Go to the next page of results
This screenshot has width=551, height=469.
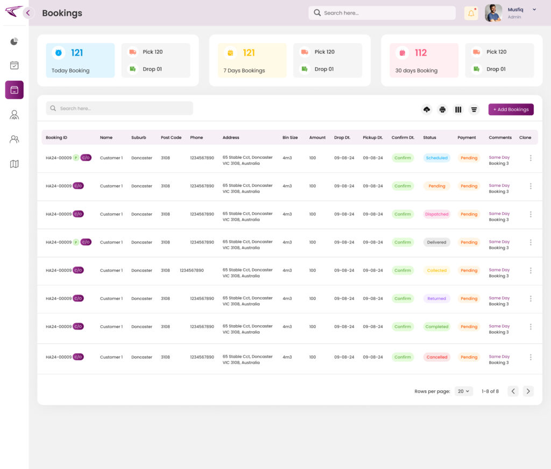(x=528, y=391)
